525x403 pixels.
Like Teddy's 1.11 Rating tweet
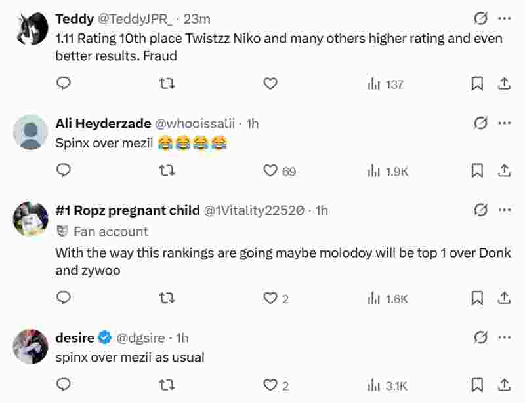pyautogui.click(x=270, y=84)
